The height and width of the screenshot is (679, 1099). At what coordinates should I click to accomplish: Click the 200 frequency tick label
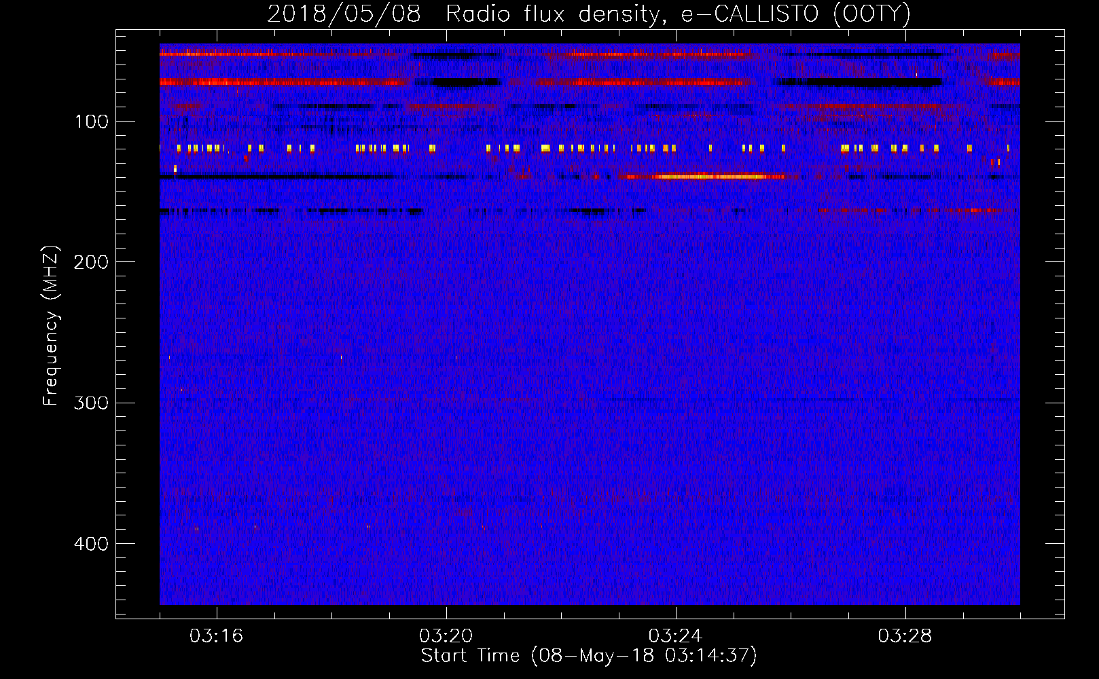tap(92, 262)
